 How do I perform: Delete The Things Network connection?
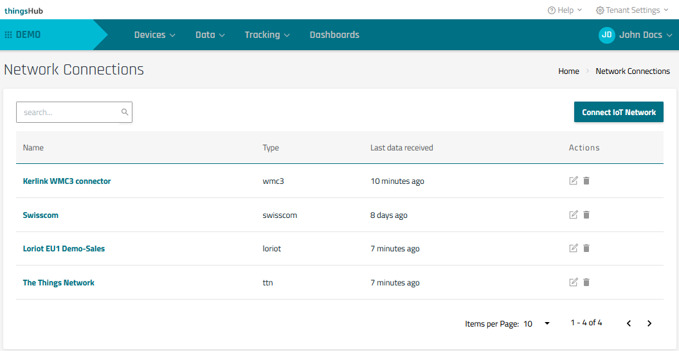click(x=586, y=282)
